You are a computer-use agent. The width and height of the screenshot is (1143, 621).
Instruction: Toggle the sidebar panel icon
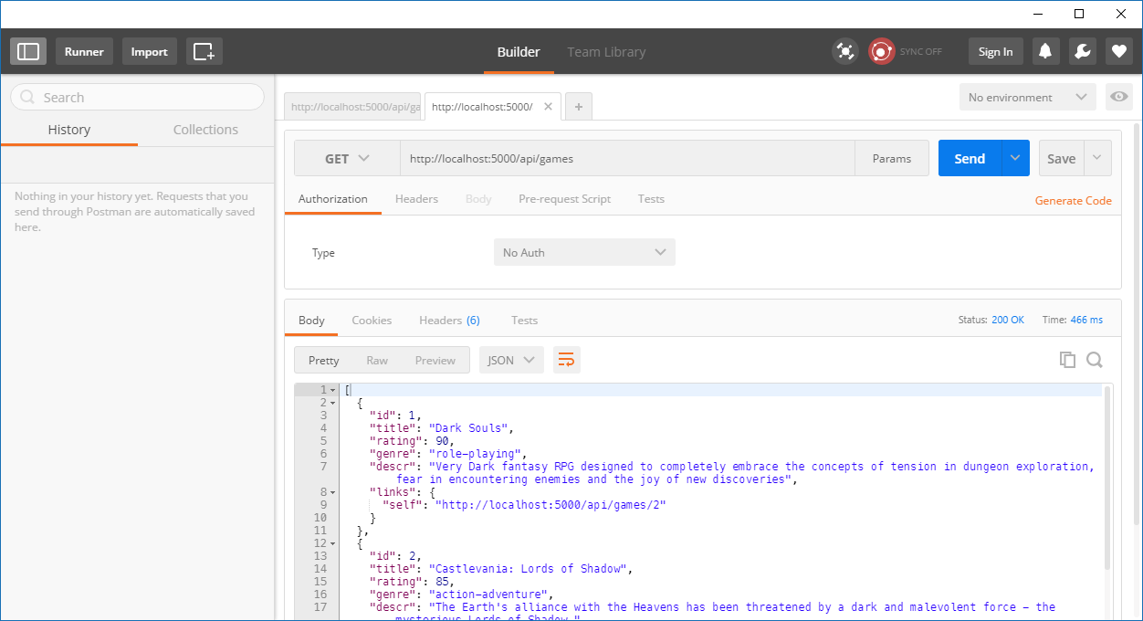click(x=28, y=52)
